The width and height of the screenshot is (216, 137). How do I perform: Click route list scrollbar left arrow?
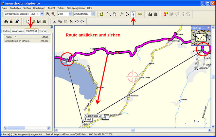click(5, 128)
